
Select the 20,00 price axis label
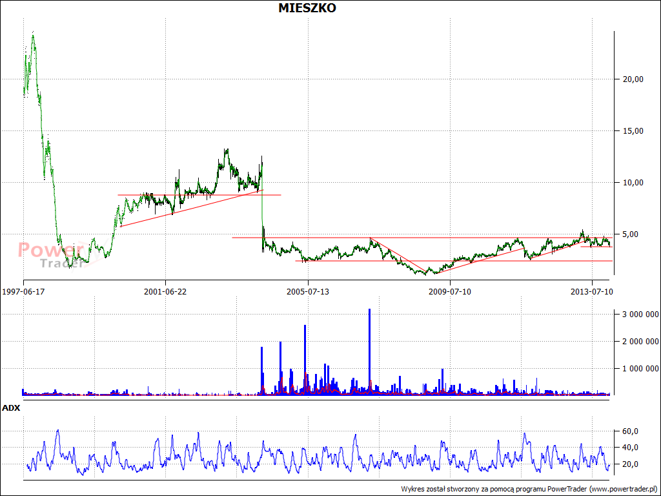click(633, 79)
